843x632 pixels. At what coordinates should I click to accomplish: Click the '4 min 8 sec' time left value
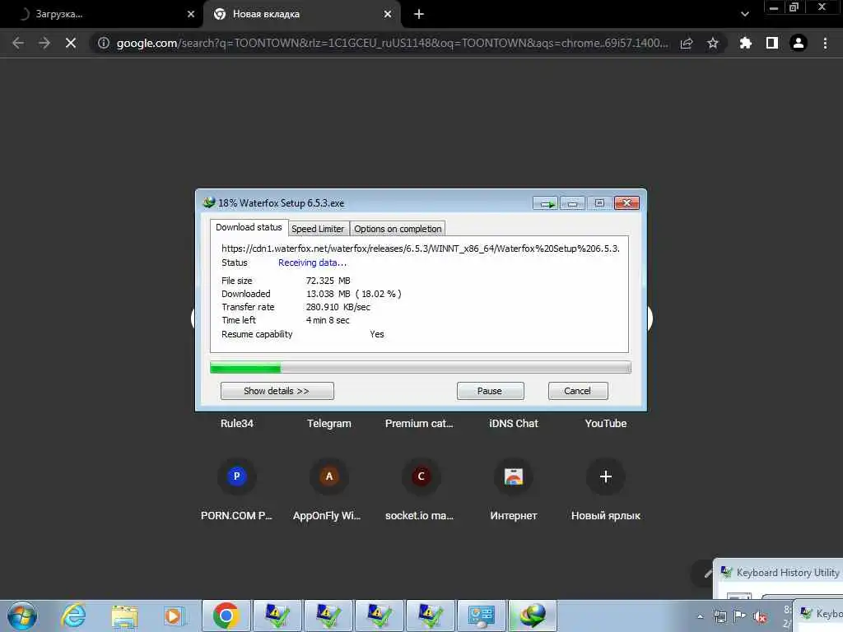(328, 320)
